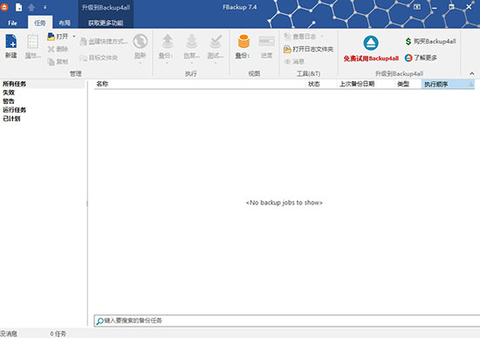Click the magnifier icon in search box
Viewport: 480px width, 338px height.
coord(99,321)
